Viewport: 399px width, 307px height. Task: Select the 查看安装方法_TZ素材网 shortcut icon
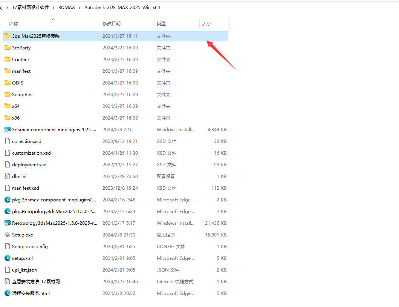[x=7, y=282]
